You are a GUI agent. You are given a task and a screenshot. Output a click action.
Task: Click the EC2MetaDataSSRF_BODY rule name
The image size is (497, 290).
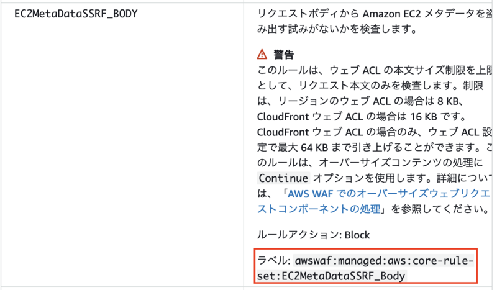point(76,14)
